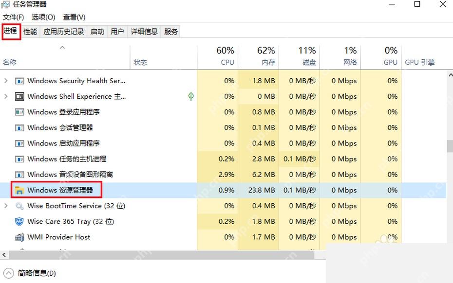Sort by the 内存 column header

(x=258, y=57)
